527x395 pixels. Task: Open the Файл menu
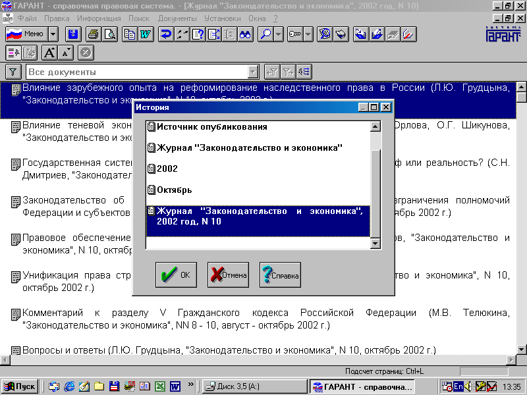coord(27,18)
